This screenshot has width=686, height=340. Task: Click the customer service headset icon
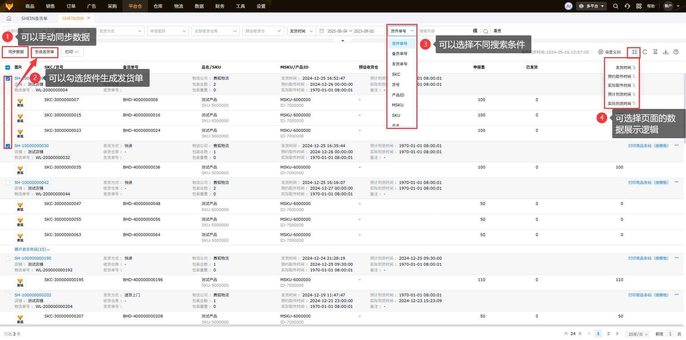tap(627, 6)
